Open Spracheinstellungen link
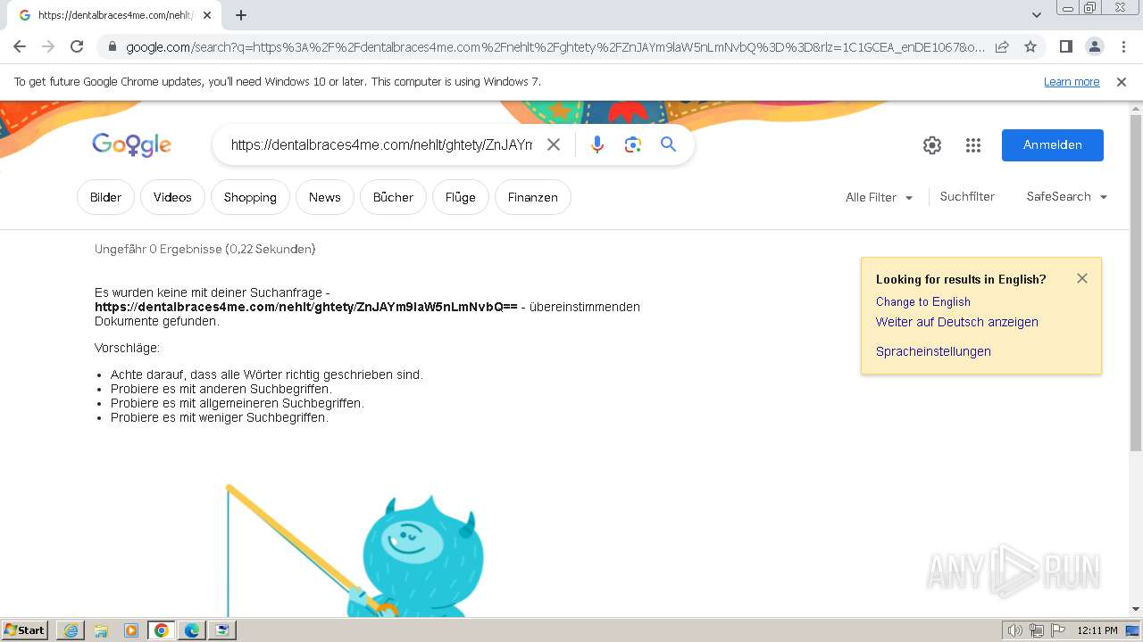The image size is (1143, 642). (933, 351)
